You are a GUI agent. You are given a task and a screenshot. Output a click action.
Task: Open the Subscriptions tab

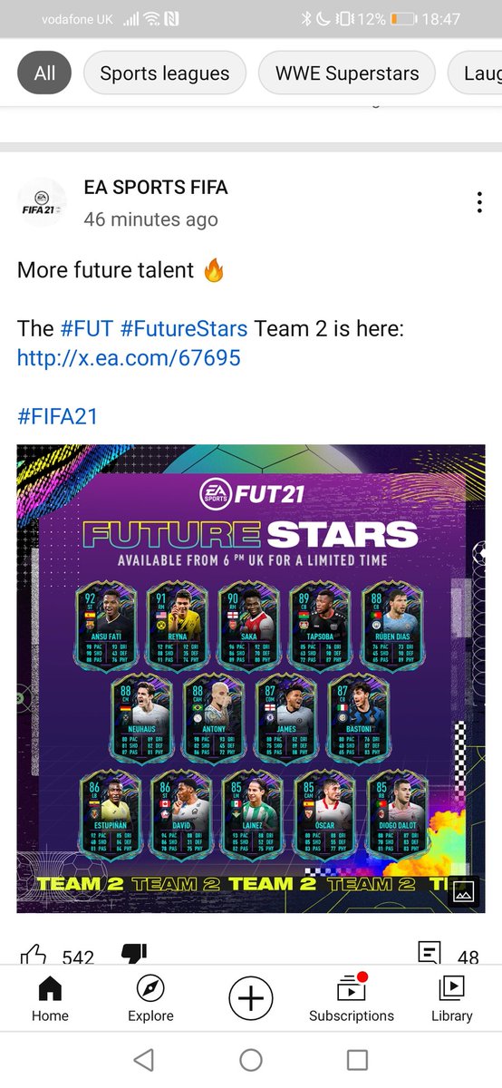click(352, 999)
